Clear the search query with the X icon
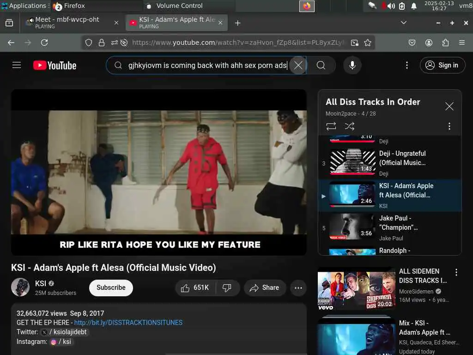The height and width of the screenshot is (355, 473). [298, 65]
